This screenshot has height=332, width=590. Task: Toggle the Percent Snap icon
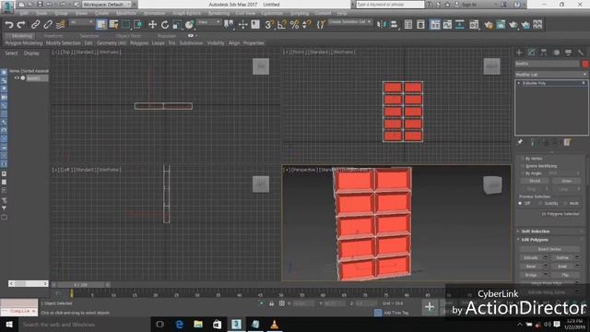tap(294, 25)
